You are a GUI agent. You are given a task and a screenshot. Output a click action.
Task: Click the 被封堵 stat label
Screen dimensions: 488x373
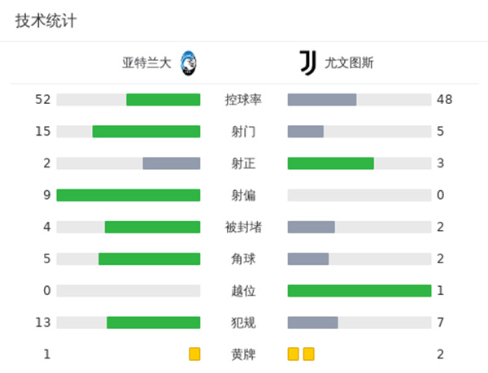243,227
